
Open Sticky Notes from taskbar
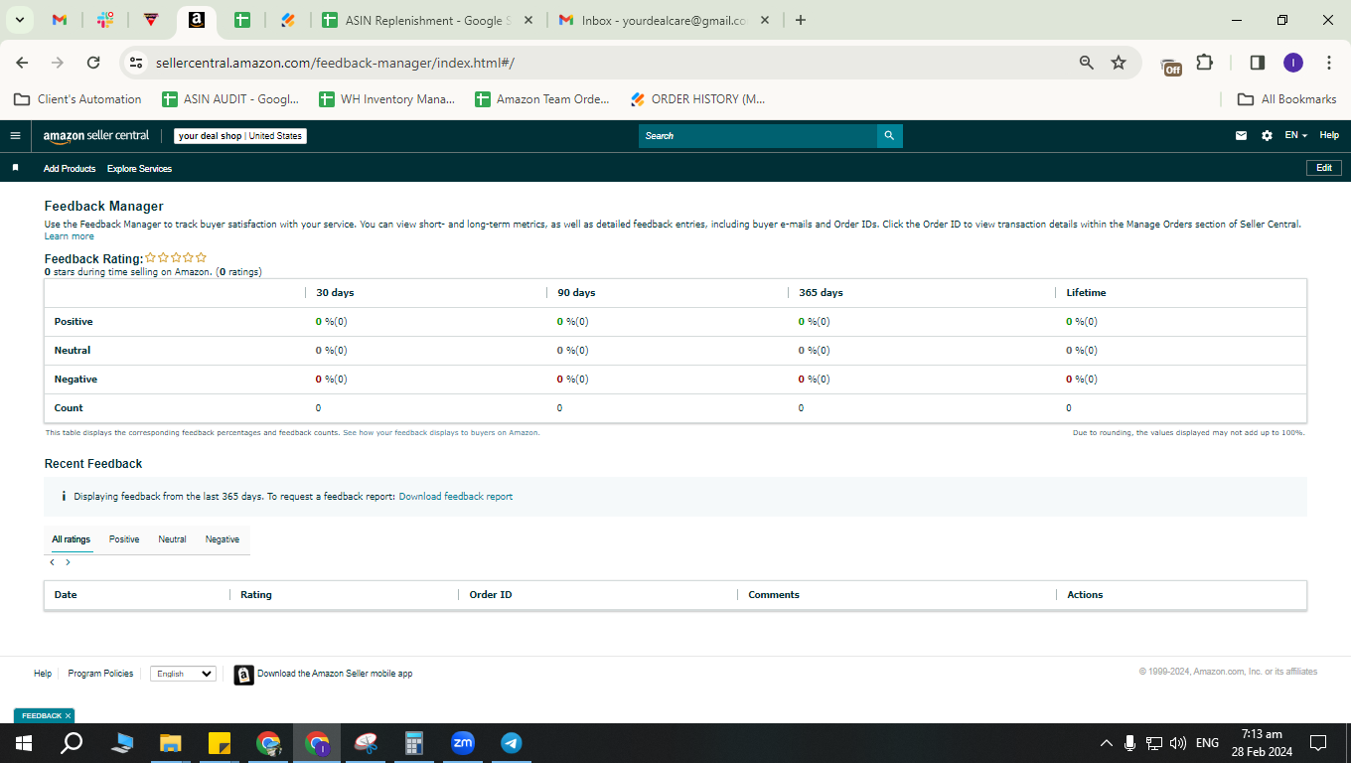pyautogui.click(x=220, y=743)
